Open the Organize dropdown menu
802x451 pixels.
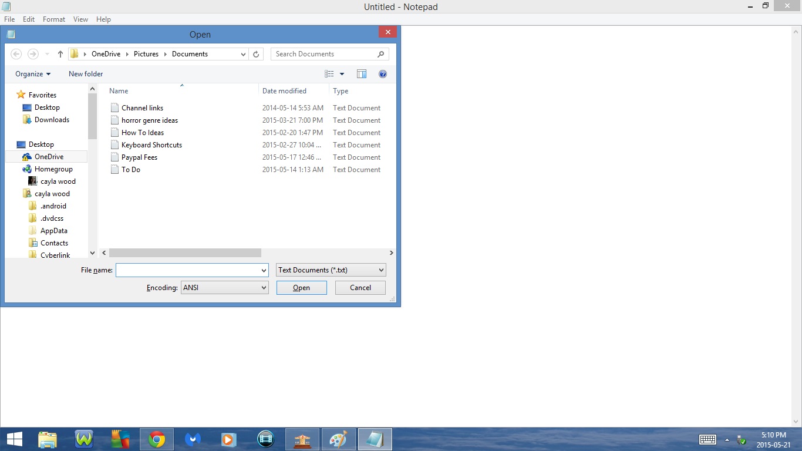click(x=33, y=74)
